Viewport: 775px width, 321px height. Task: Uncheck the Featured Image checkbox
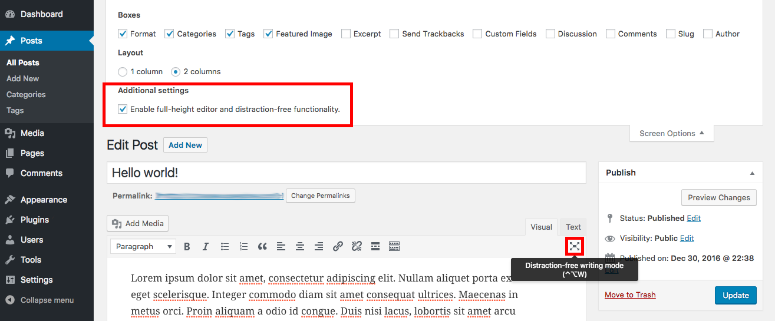click(x=268, y=34)
